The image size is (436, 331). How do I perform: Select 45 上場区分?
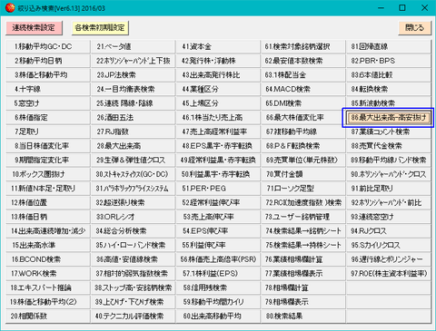coord(218,103)
